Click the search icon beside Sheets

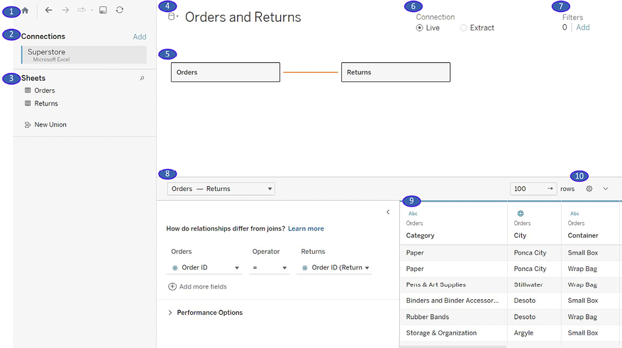tap(142, 79)
